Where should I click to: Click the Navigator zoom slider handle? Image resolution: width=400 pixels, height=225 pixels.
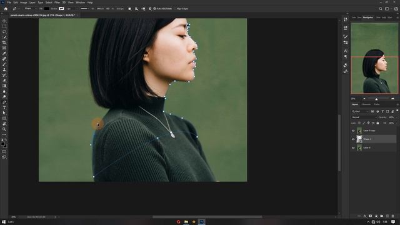pos(376,99)
